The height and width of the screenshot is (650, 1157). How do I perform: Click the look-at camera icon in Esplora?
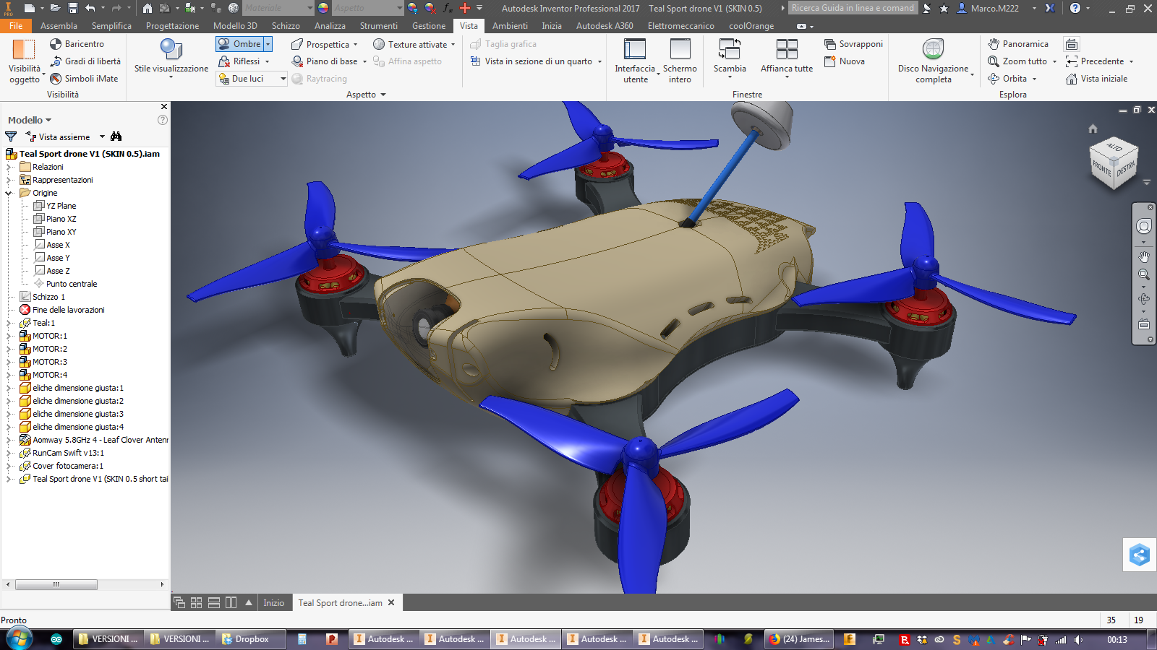1072,44
